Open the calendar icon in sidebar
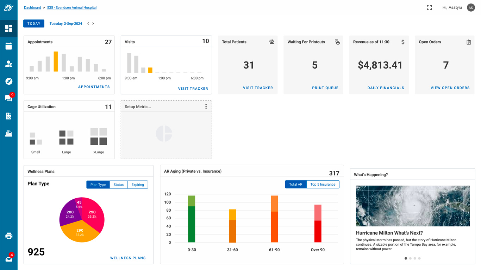481x270 pixels. coord(9,46)
